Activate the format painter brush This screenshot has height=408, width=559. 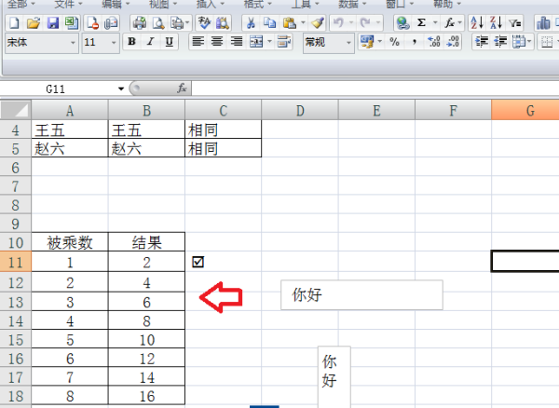click(x=318, y=23)
